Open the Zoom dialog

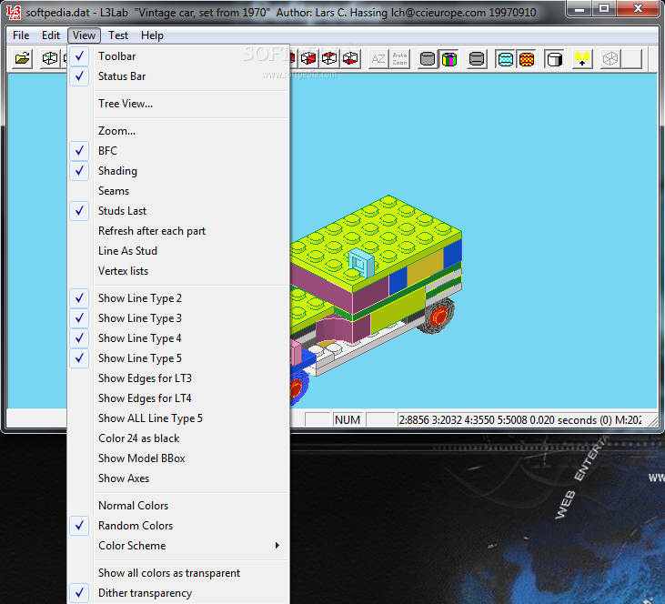[178, 131]
